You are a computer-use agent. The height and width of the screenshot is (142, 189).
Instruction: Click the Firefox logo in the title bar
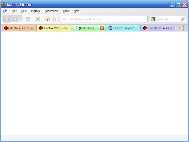click(x=4, y=5)
